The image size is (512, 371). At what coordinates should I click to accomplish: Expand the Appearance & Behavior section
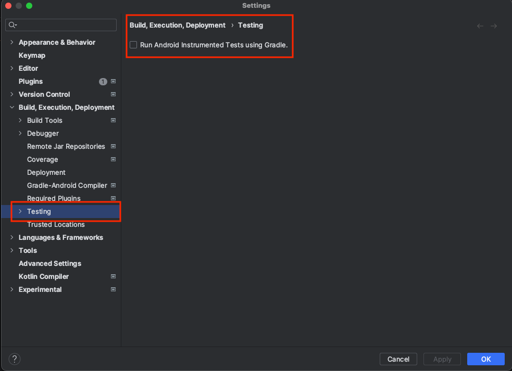click(11, 42)
